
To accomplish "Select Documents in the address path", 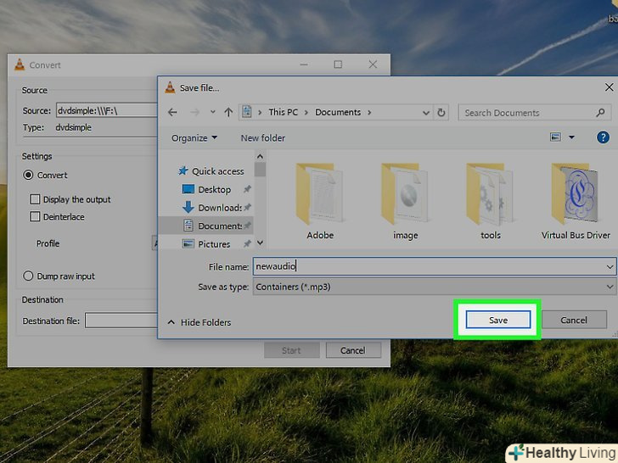I will (x=338, y=112).
